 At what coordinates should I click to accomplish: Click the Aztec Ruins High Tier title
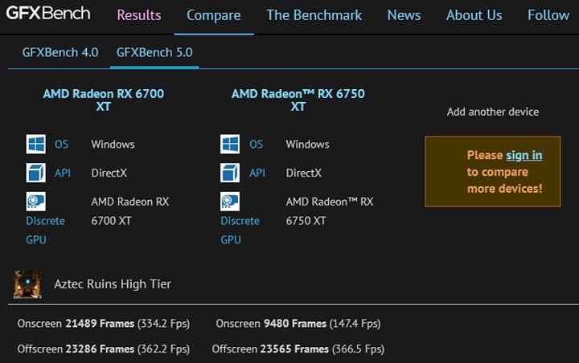pyautogui.click(x=113, y=283)
